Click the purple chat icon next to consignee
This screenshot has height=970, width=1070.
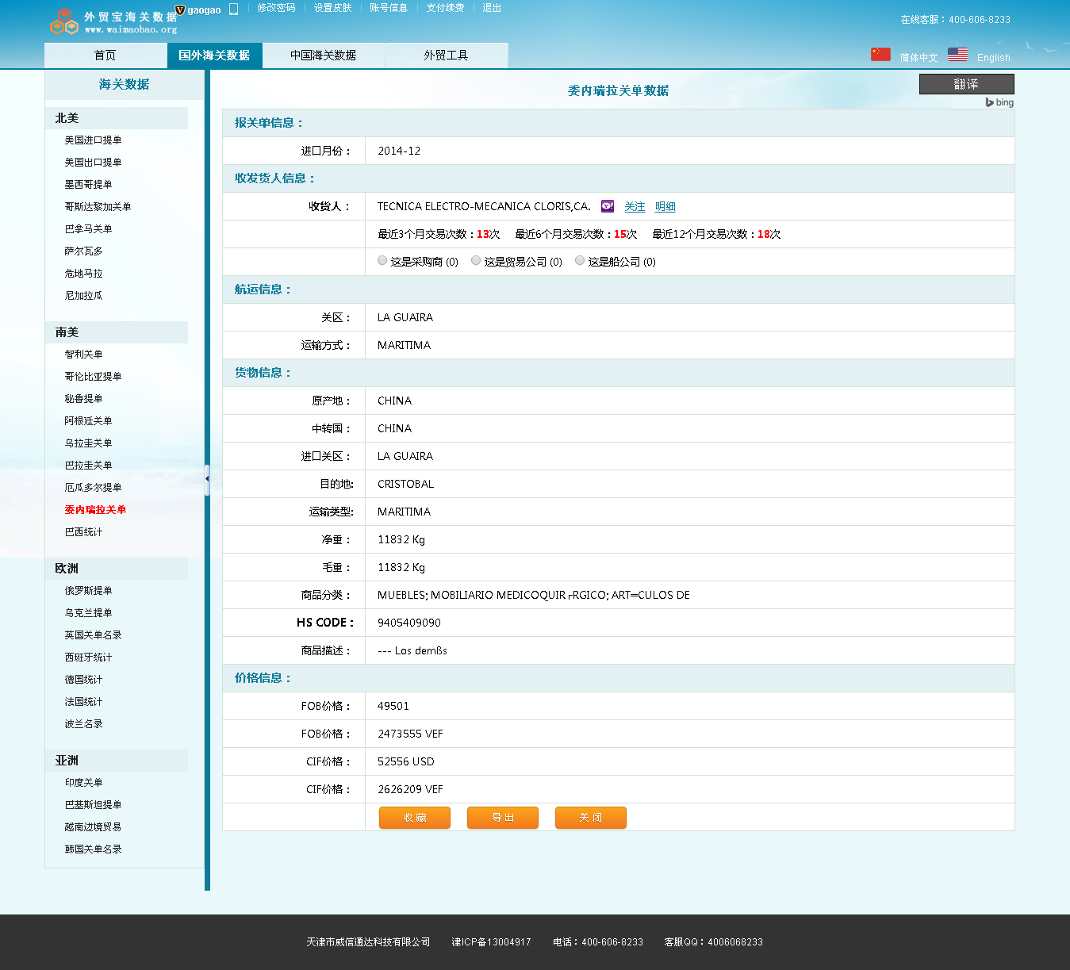(608, 206)
